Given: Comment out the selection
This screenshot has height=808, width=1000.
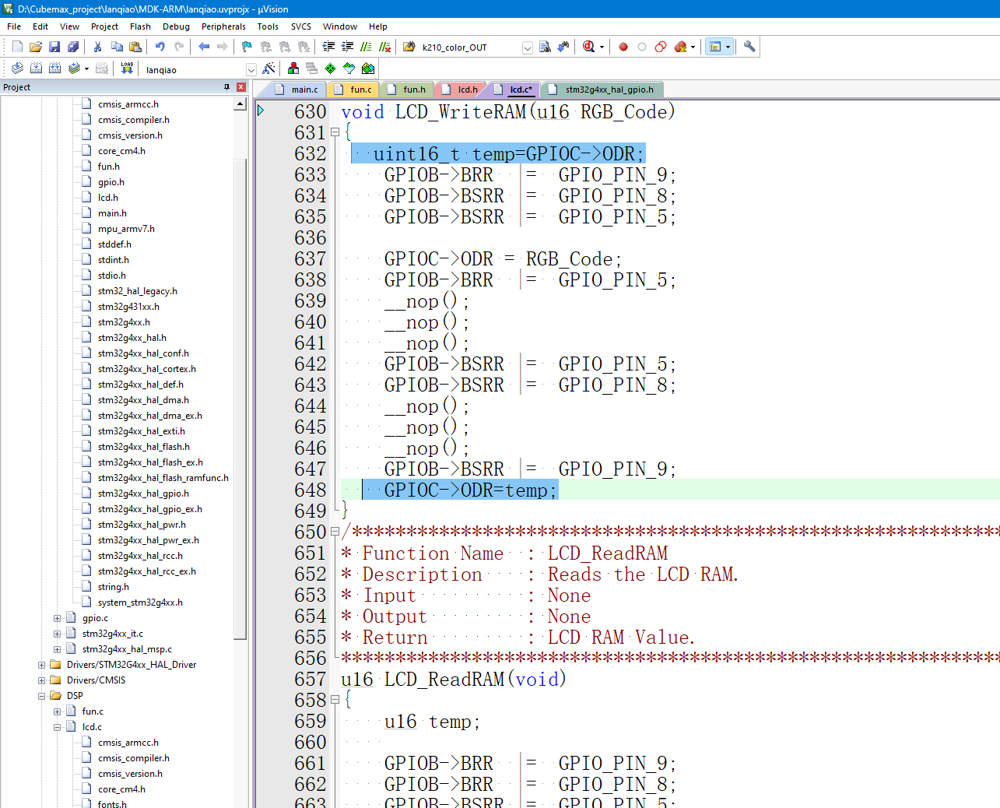Looking at the screenshot, I should (366, 47).
